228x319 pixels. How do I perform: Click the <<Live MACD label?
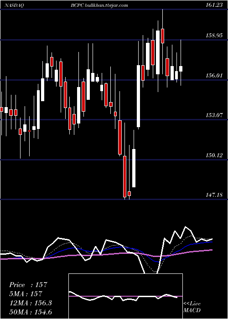[192, 307]
